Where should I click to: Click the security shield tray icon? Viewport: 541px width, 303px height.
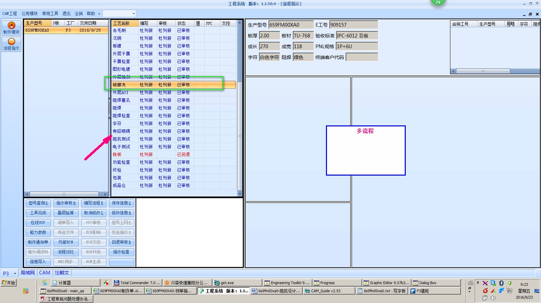click(x=510, y=283)
